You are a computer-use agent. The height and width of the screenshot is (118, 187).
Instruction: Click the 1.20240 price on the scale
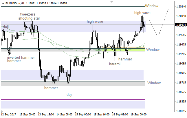tap(181, 6)
